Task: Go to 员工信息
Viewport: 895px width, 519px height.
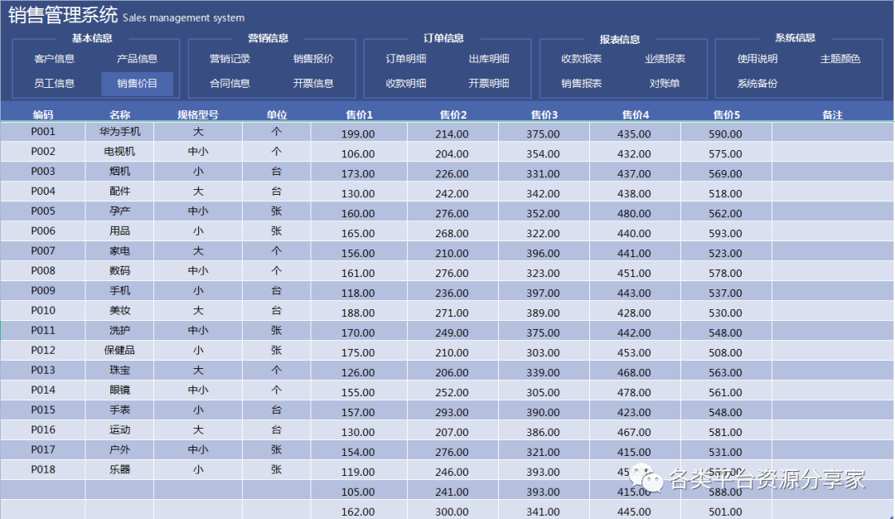Action: [54, 84]
